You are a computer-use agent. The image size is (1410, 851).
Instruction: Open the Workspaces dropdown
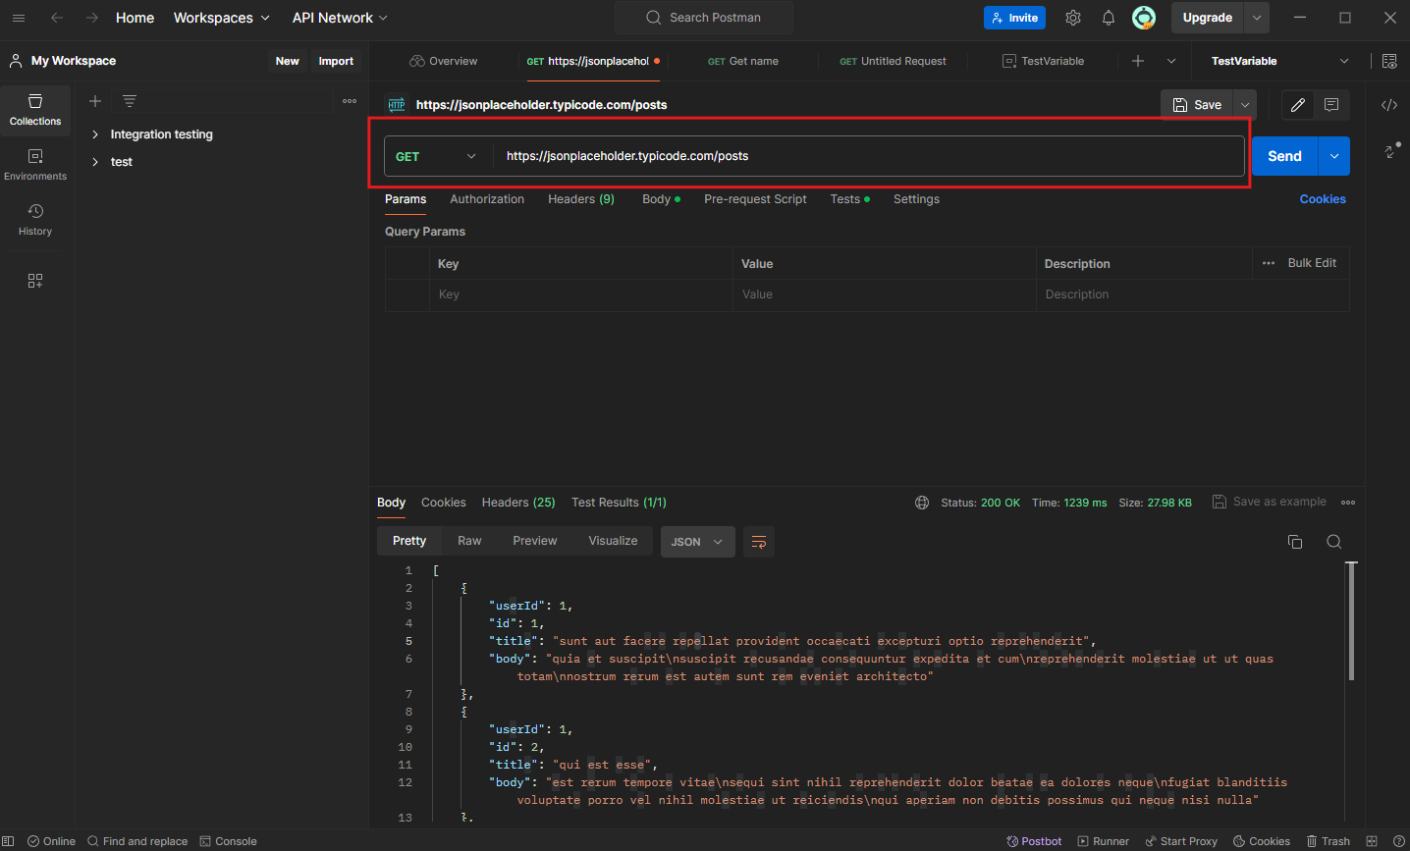[222, 18]
